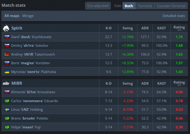Open Linus 'LNZ' Holtäng player page

click(x=27, y=110)
